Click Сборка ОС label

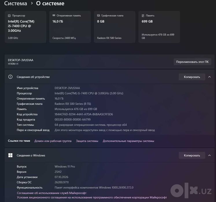pyautogui.click(x=24, y=182)
